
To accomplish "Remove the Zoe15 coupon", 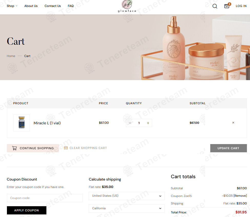I will 240,196.
